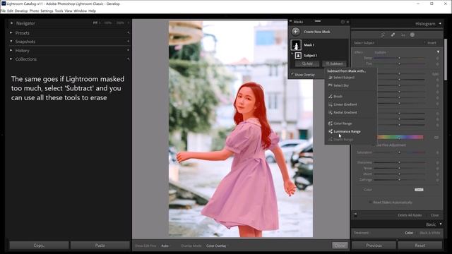Click the Tint slider handle

(400, 64)
